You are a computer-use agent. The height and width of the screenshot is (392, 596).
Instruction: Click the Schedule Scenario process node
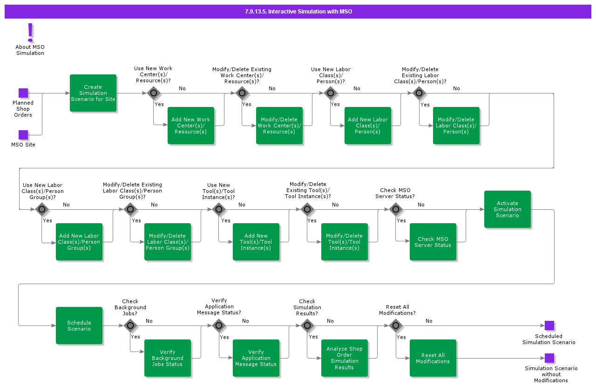[79, 326]
